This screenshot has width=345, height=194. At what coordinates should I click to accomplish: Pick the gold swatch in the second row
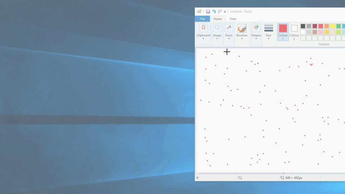pyautogui.click(x=327, y=32)
